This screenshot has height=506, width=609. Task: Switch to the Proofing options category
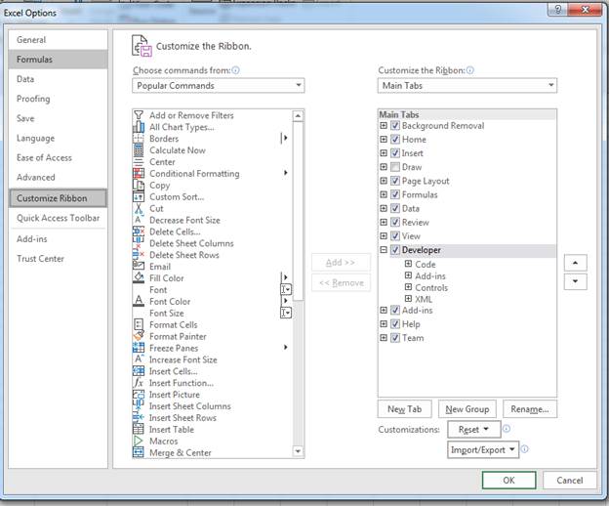58,99
